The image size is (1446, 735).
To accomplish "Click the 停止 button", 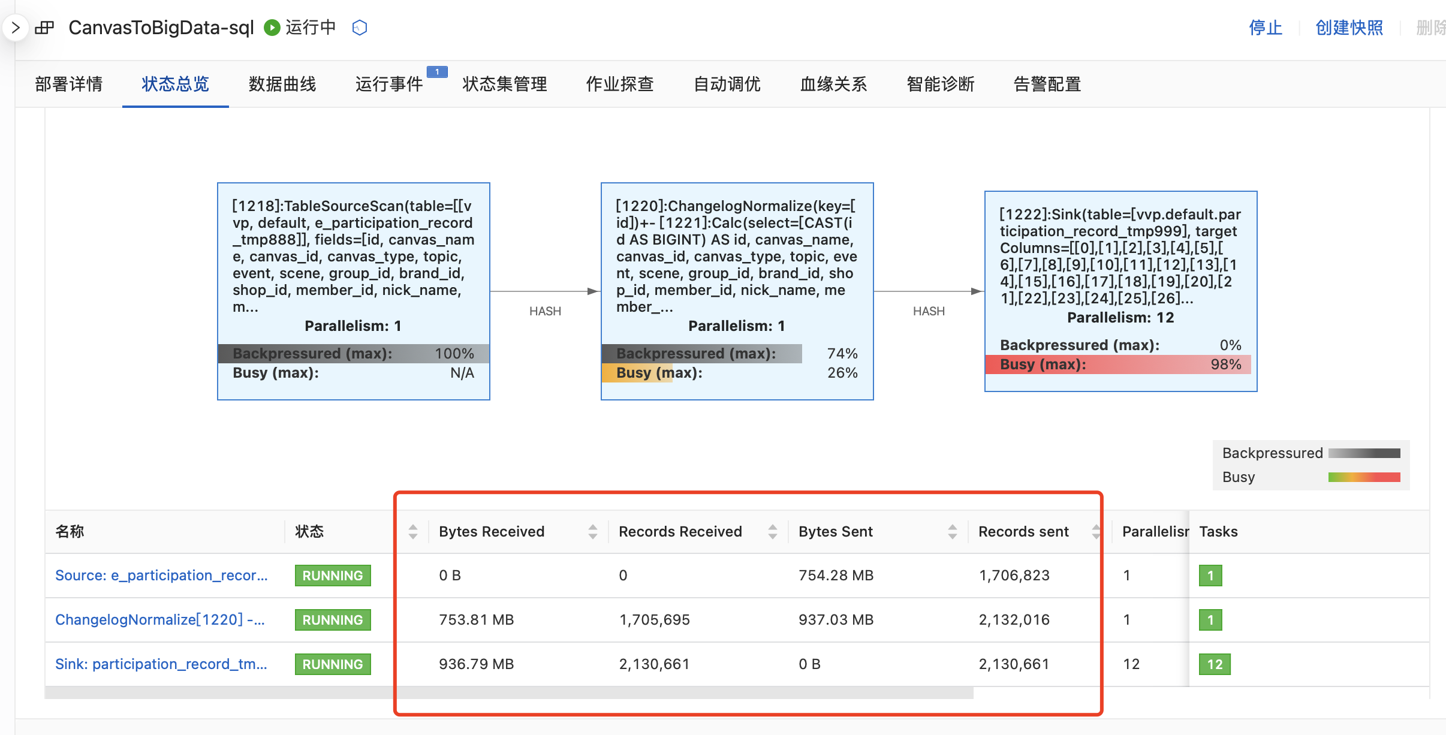I will [x=1265, y=28].
